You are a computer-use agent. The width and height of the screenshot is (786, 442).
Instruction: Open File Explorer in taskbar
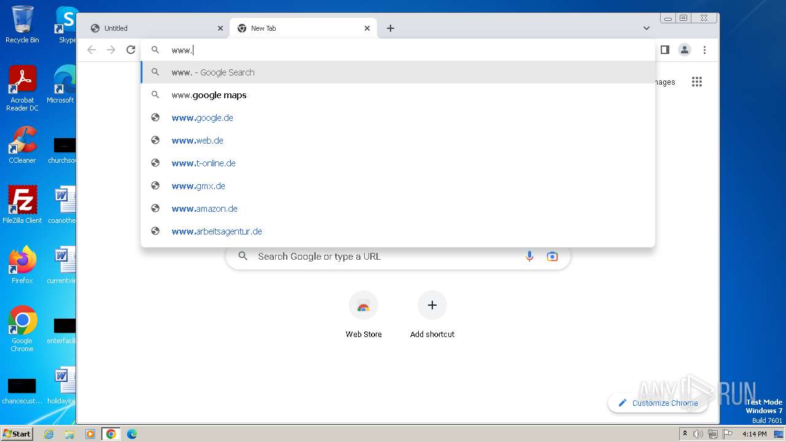click(69, 434)
